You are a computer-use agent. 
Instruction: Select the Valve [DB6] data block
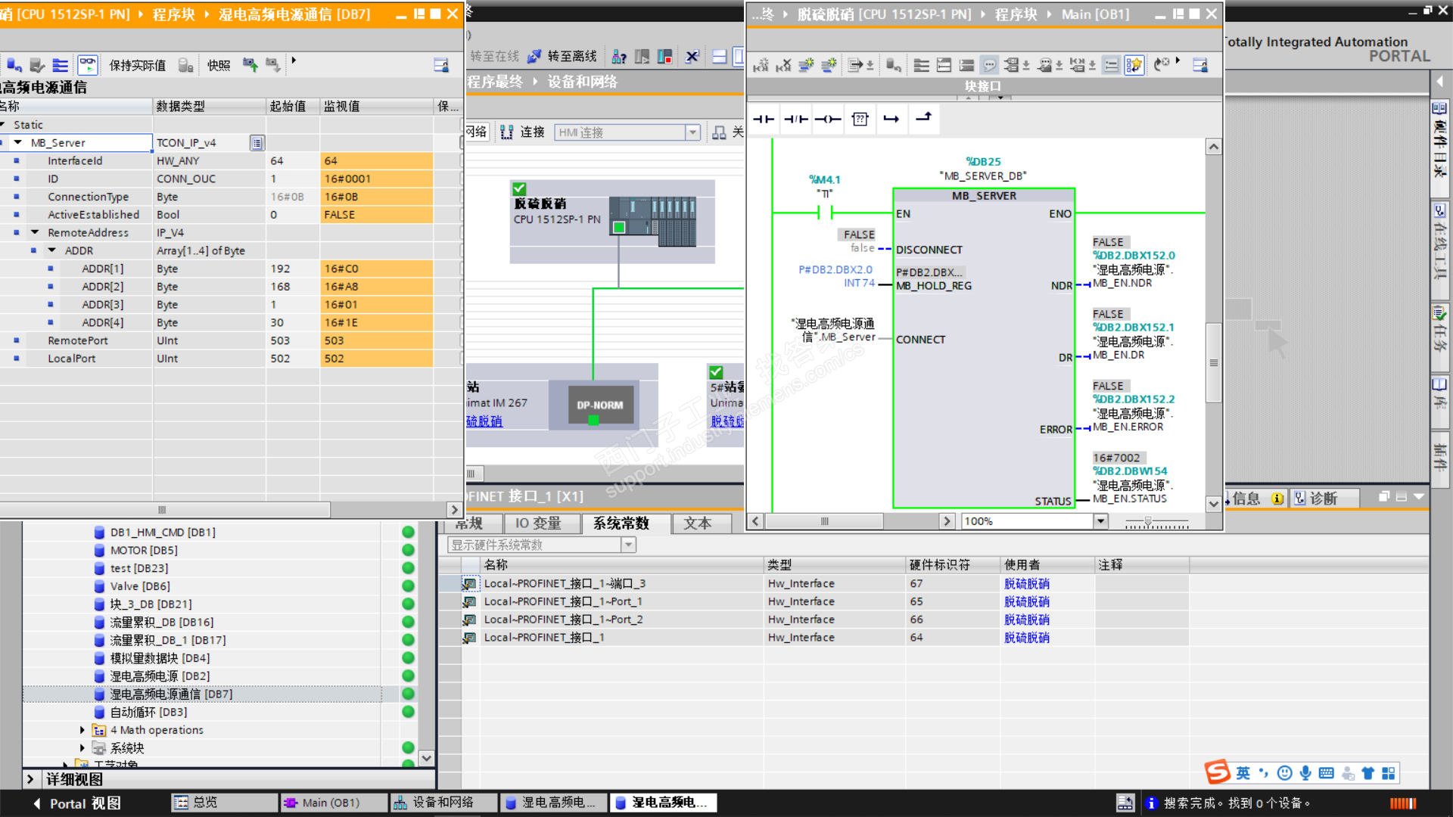pos(140,586)
